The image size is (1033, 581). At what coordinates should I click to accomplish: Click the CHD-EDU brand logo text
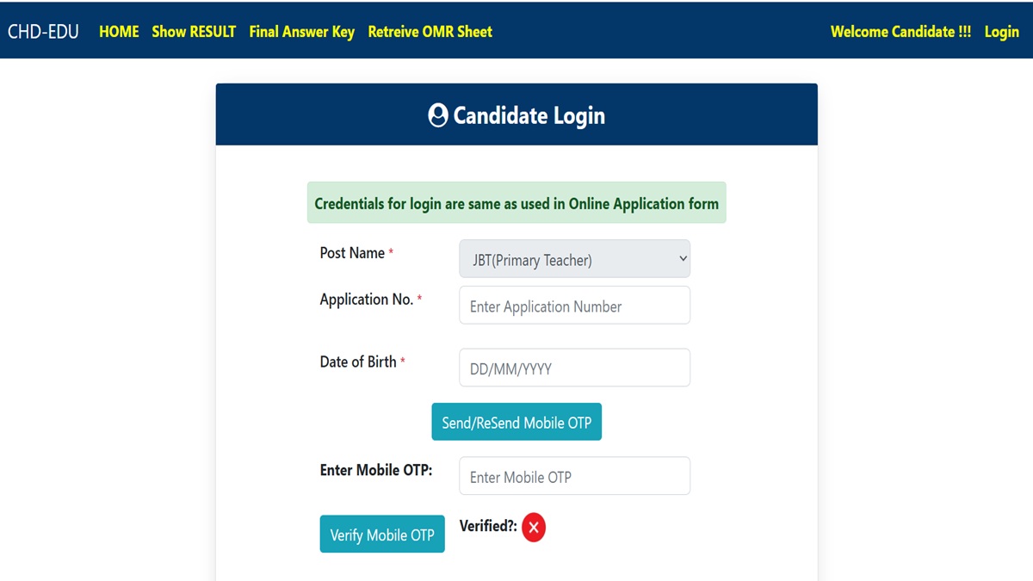[x=43, y=32]
